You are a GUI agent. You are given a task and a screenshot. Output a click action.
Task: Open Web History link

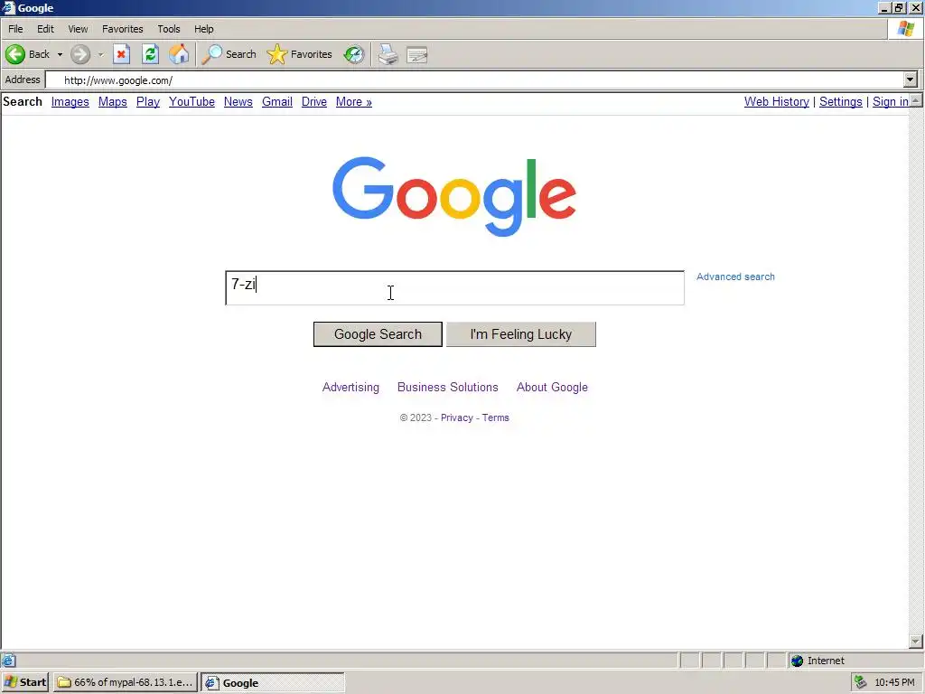(776, 101)
